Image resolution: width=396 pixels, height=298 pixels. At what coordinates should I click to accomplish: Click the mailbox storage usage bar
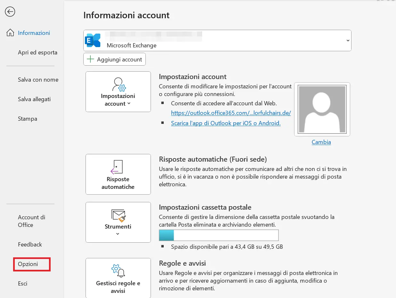(219, 235)
